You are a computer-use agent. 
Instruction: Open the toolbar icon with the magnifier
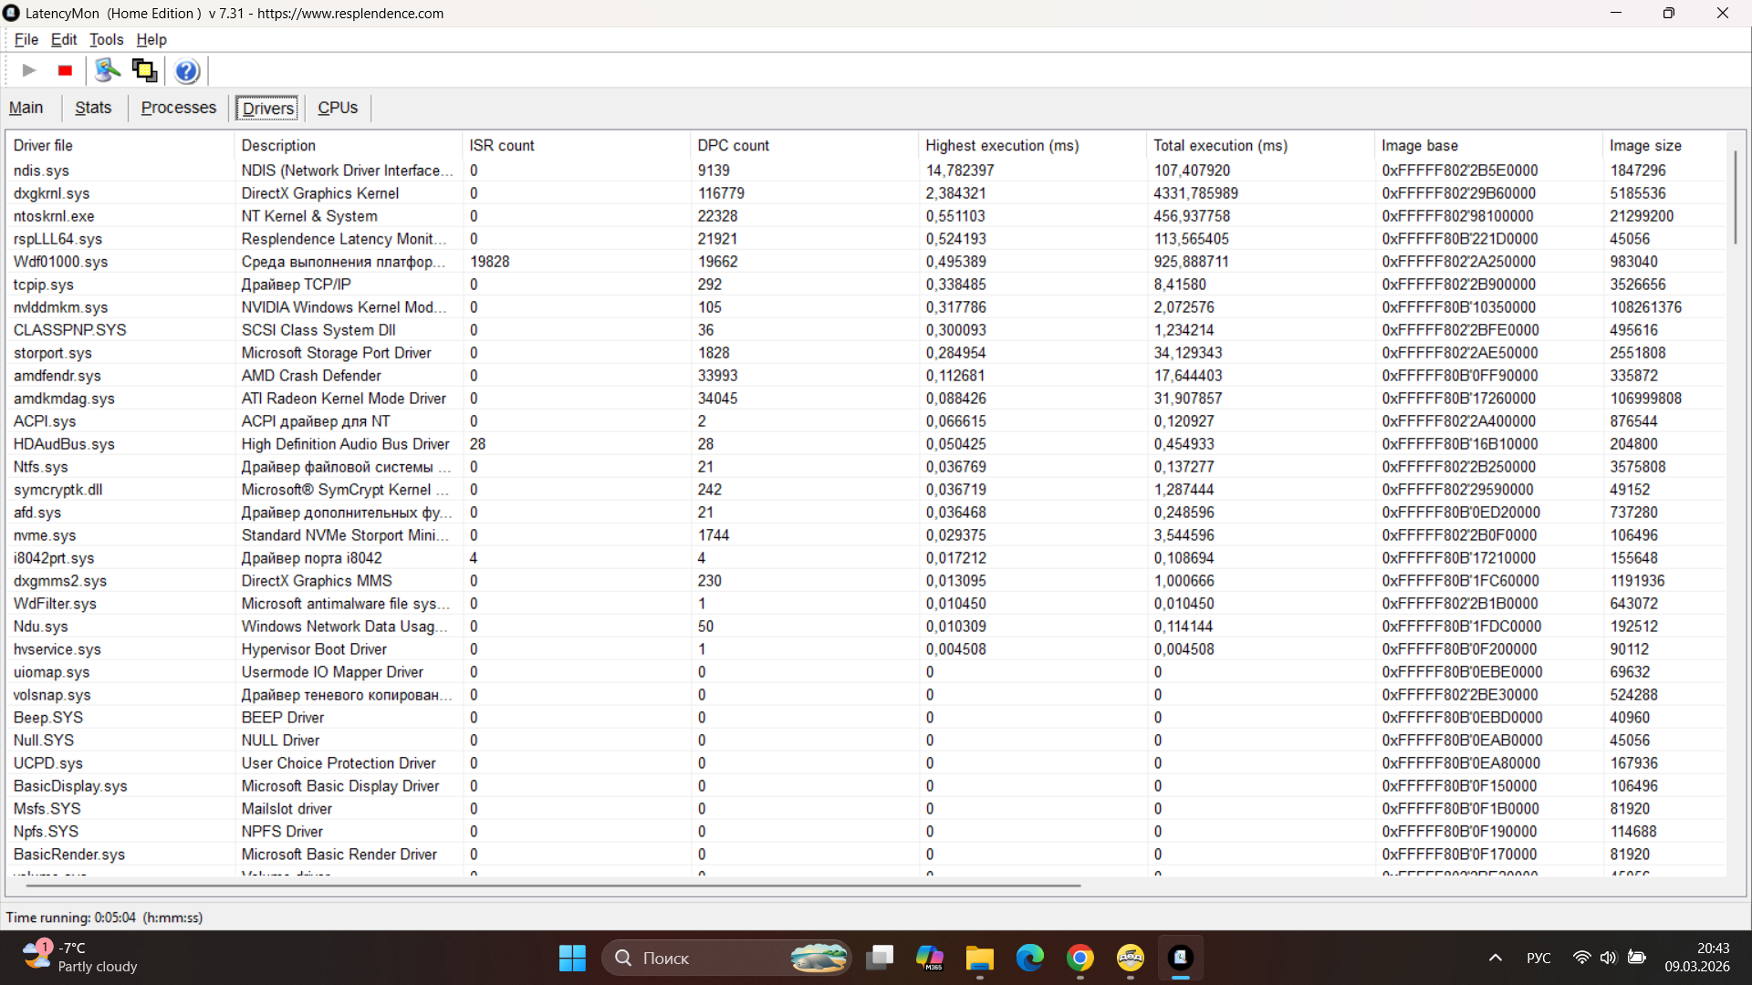click(x=108, y=70)
